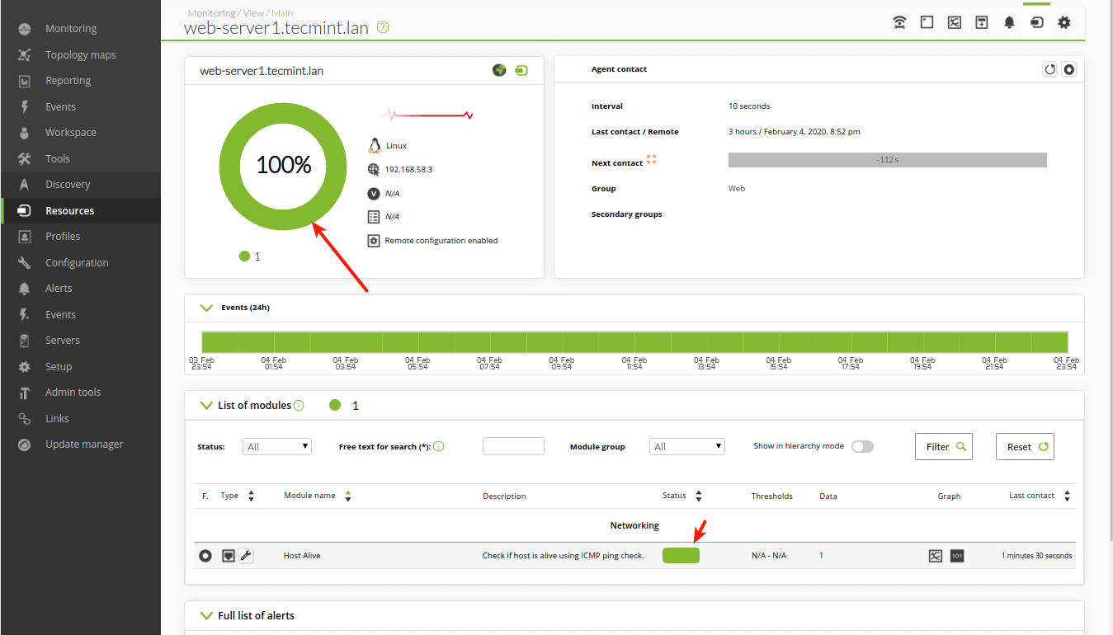Click the green events timeline bar
Screen dimensions: 1113x635
[634, 342]
